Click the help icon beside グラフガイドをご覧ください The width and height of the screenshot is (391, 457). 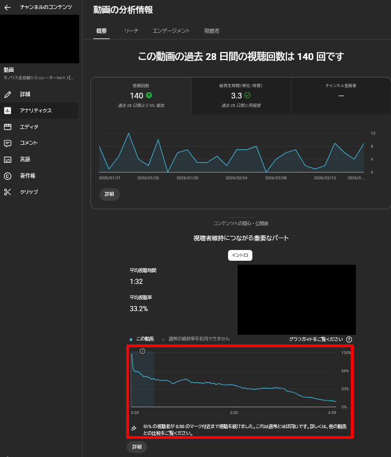click(x=349, y=339)
